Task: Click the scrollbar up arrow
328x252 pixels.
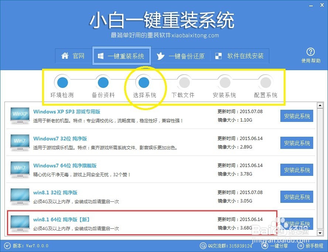Action: click(x=320, y=105)
